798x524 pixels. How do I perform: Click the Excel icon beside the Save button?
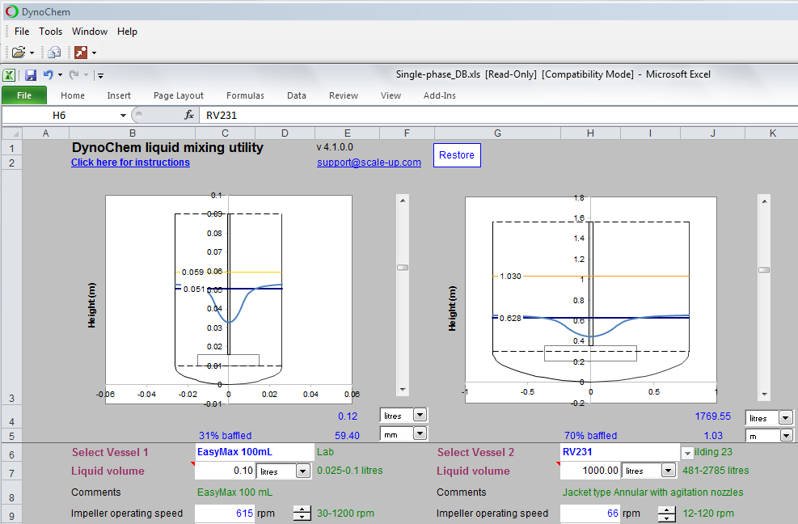[9, 74]
